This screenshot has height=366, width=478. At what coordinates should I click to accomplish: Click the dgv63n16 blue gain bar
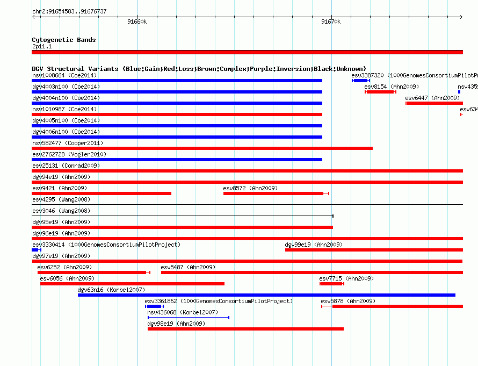click(266, 295)
